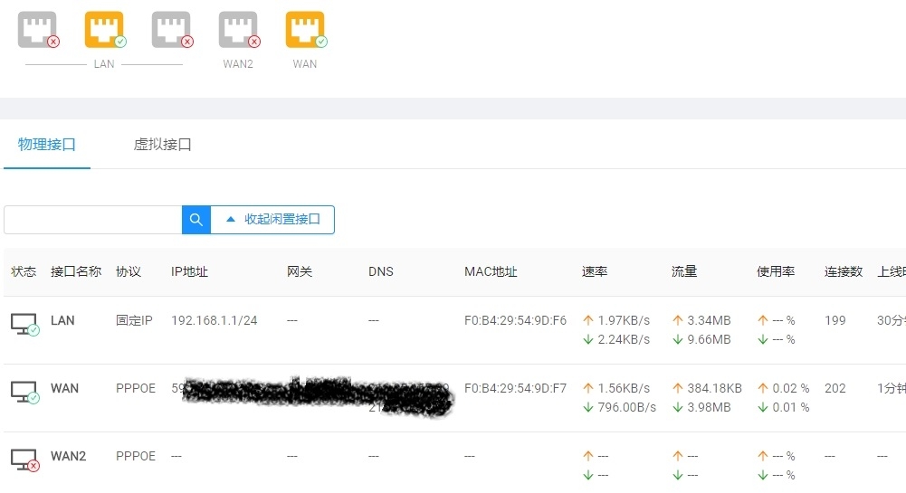Click the connected orange LAN port icon
The height and width of the screenshot is (493, 906).
105,30
